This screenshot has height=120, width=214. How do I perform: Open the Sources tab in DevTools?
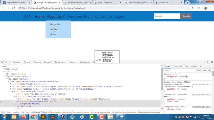37,62
